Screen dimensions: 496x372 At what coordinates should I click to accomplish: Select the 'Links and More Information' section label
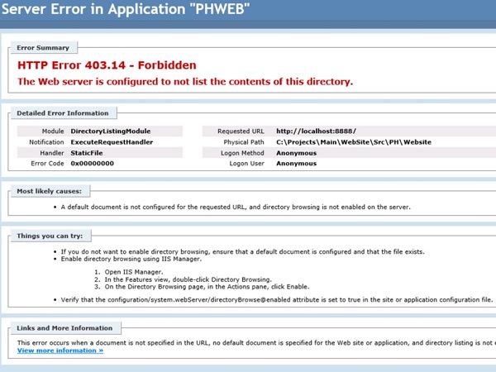(x=64, y=328)
